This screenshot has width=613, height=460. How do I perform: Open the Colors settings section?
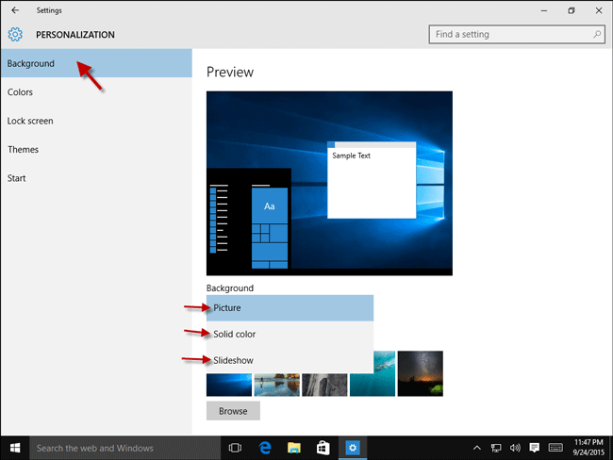(x=96, y=92)
